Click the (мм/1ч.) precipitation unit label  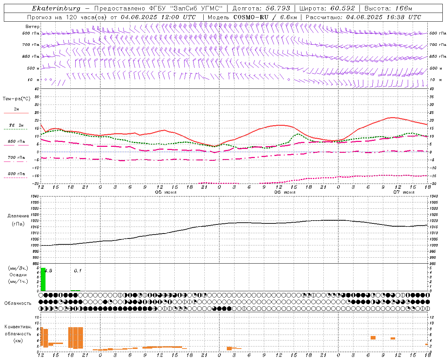coord(18,281)
